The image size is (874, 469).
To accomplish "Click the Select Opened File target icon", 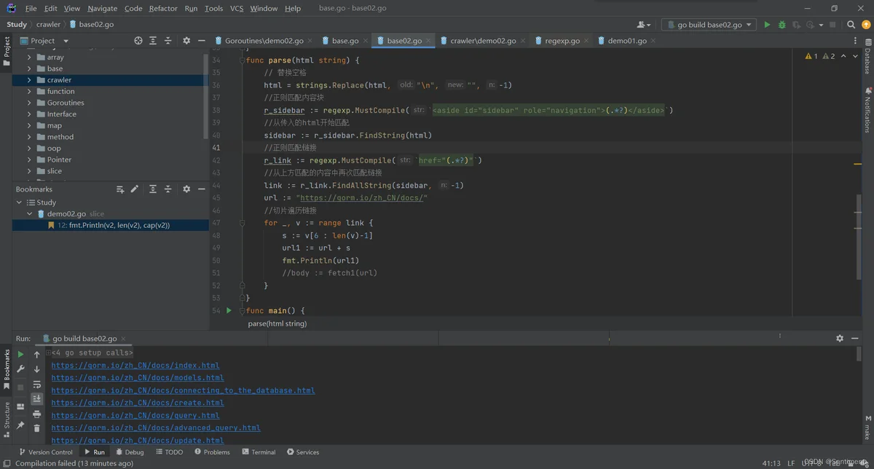I will [138, 41].
